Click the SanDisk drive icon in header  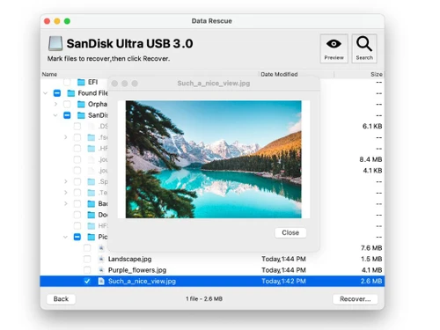tap(55, 44)
